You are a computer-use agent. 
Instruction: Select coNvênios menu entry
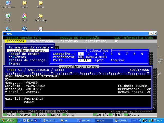coord(17,57)
